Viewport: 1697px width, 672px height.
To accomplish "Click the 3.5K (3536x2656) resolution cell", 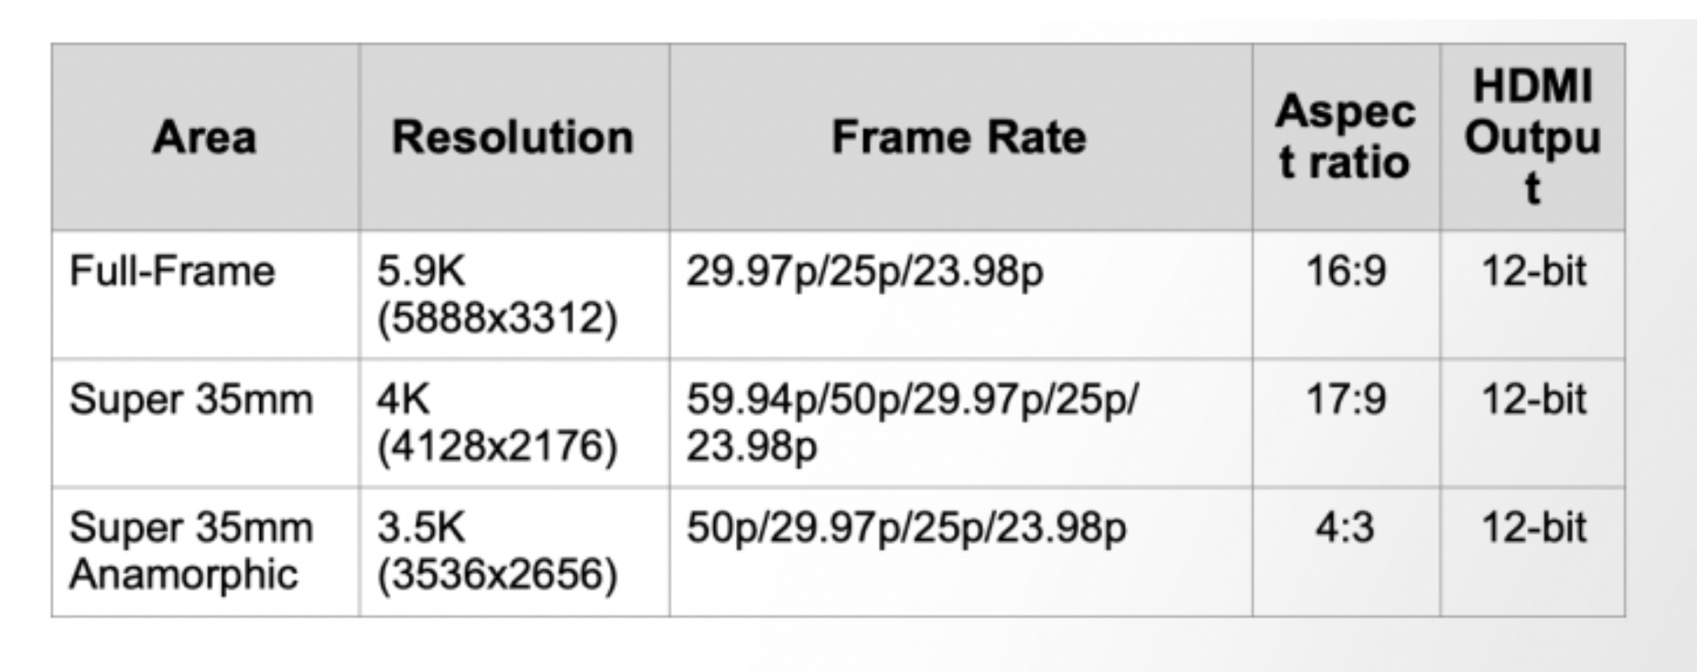I will pos(497,551).
